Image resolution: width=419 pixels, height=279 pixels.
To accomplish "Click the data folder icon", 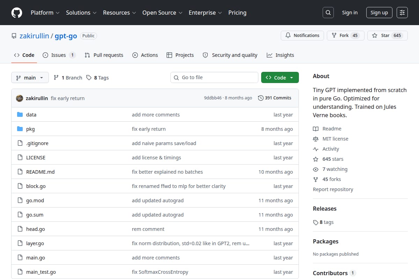I will (20, 115).
